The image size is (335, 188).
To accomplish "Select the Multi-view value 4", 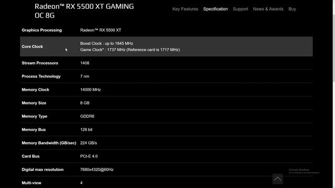I will 81,183.
